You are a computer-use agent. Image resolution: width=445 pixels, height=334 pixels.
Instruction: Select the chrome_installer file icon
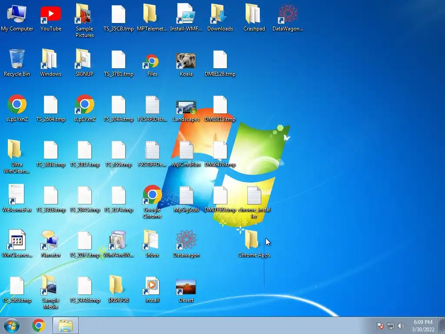pos(254,195)
